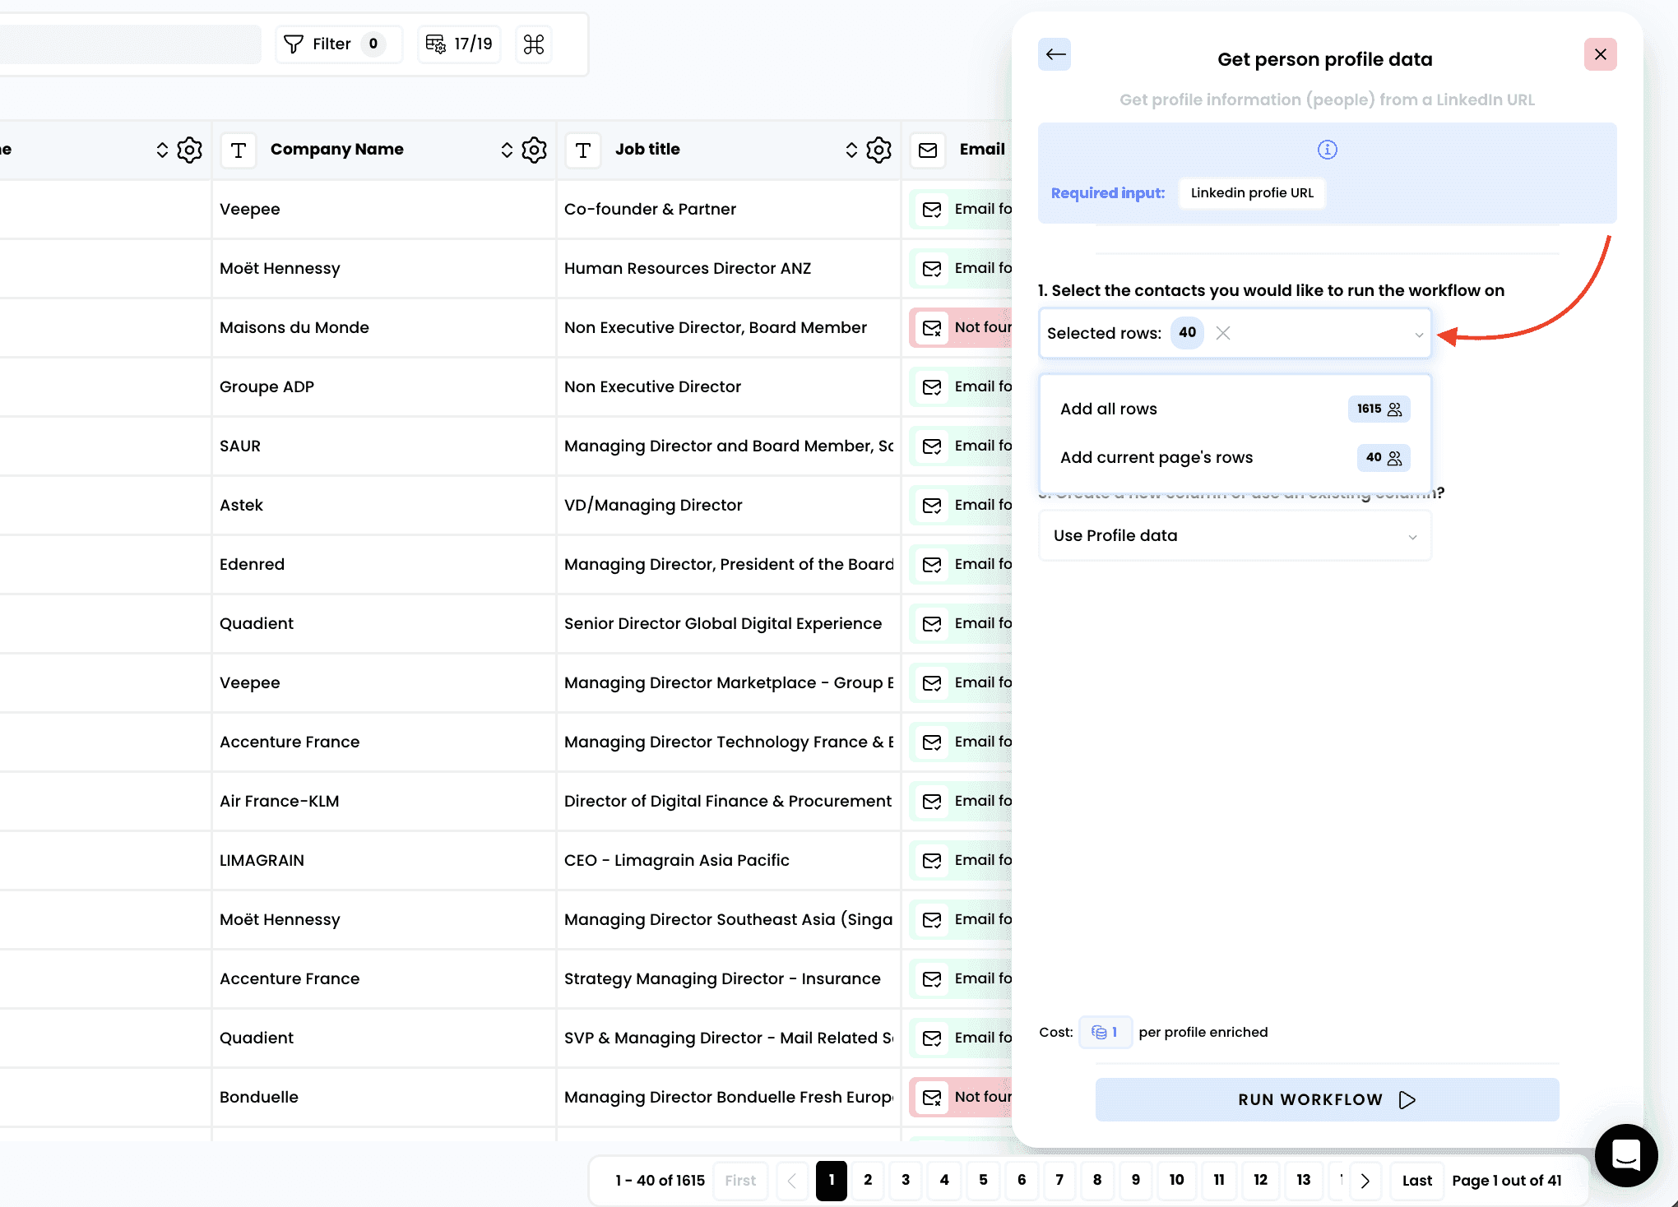
Task: Clear selected rows with the X icon
Action: (1223, 333)
